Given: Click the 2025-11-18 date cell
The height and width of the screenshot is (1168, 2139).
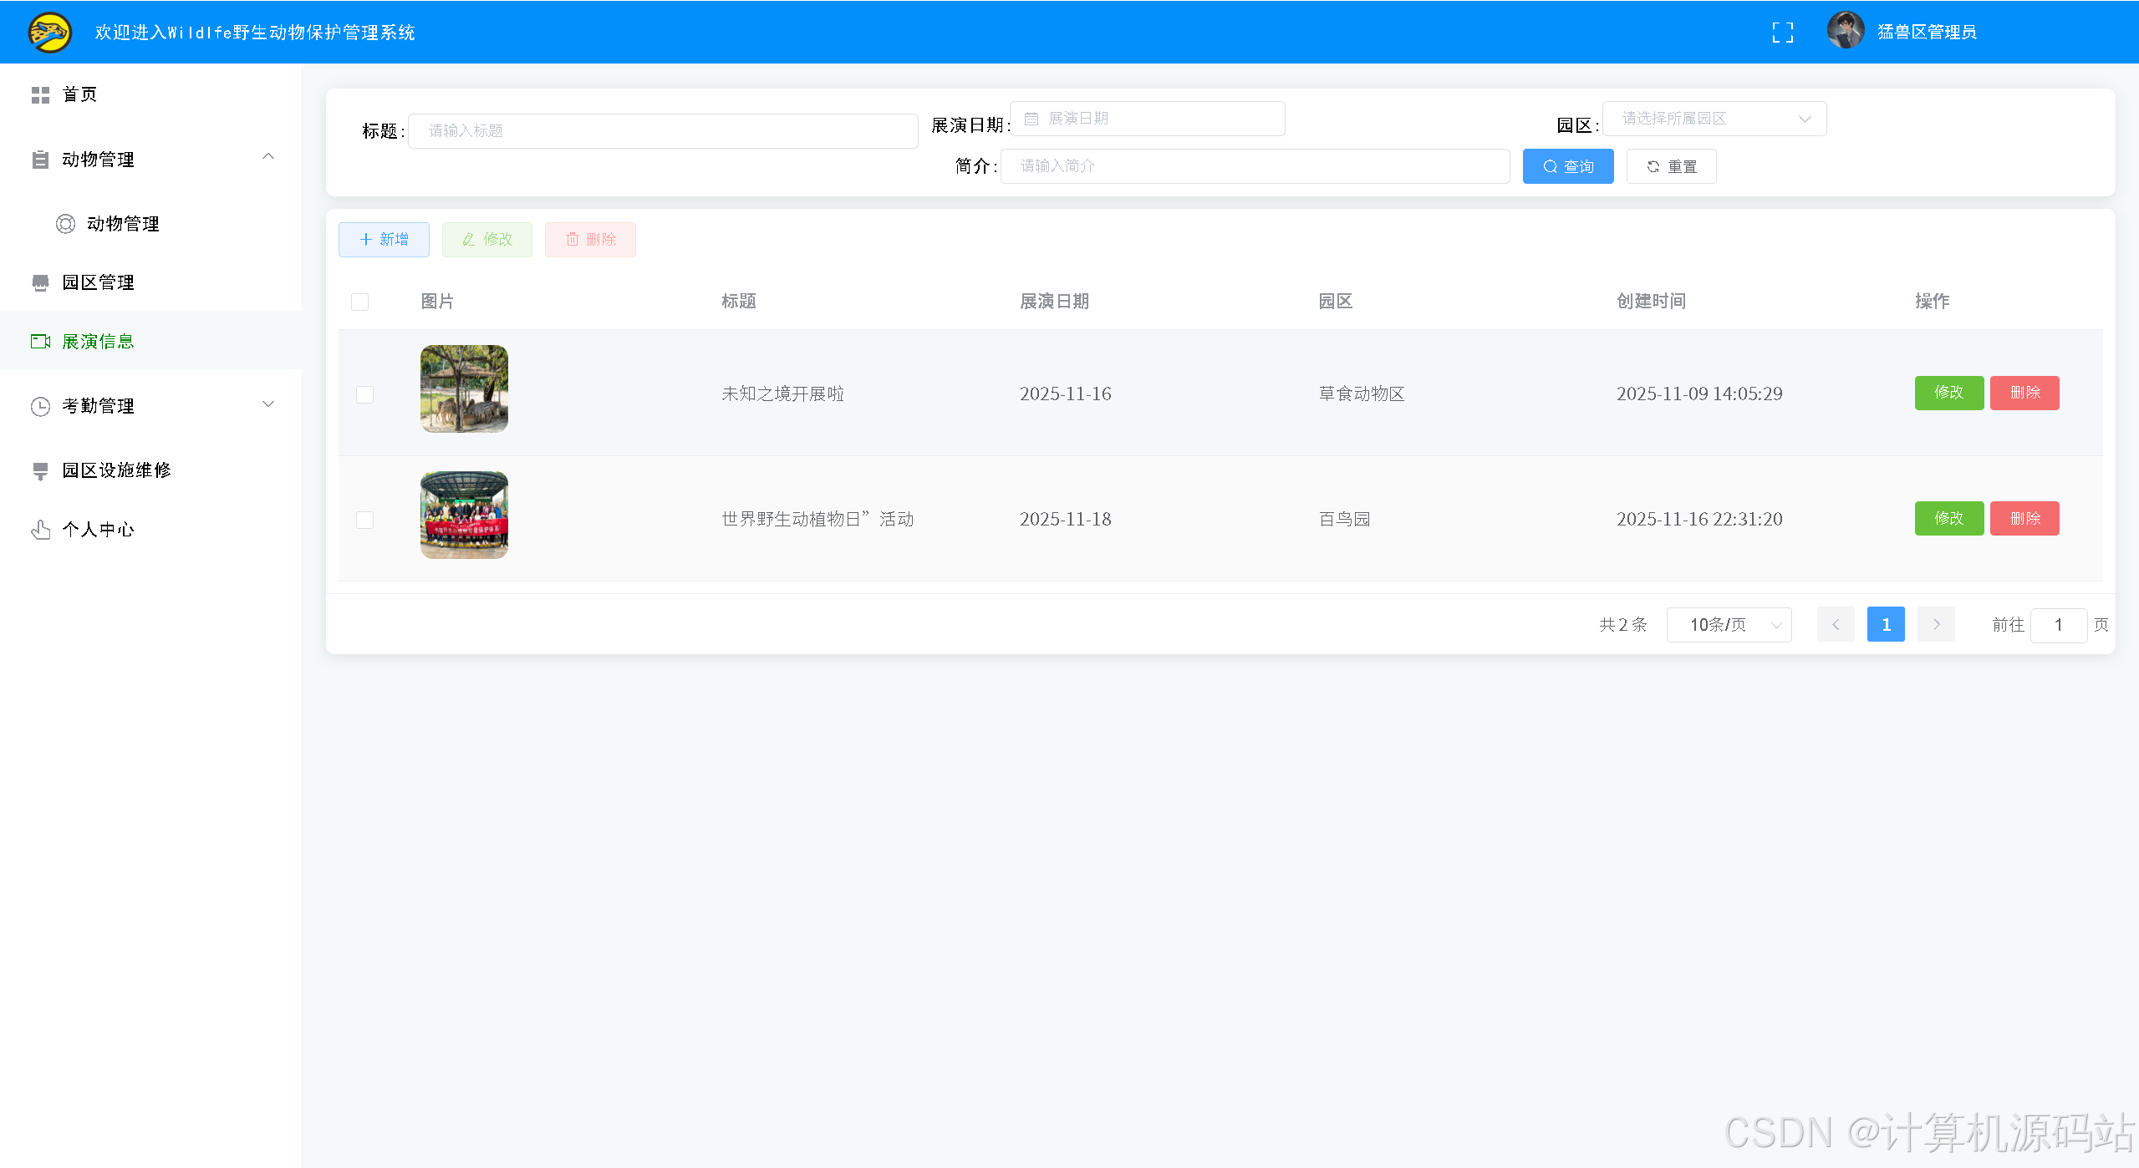Looking at the screenshot, I should (1066, 519).
